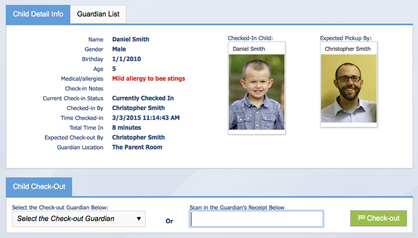Click the Christopher Smith card name header

[348, 49]
